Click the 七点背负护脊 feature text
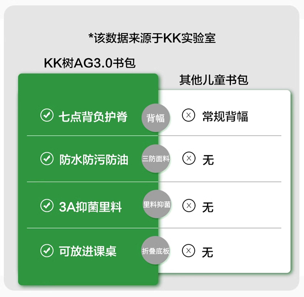The image size is (304, 297). [x=93, y=116]
